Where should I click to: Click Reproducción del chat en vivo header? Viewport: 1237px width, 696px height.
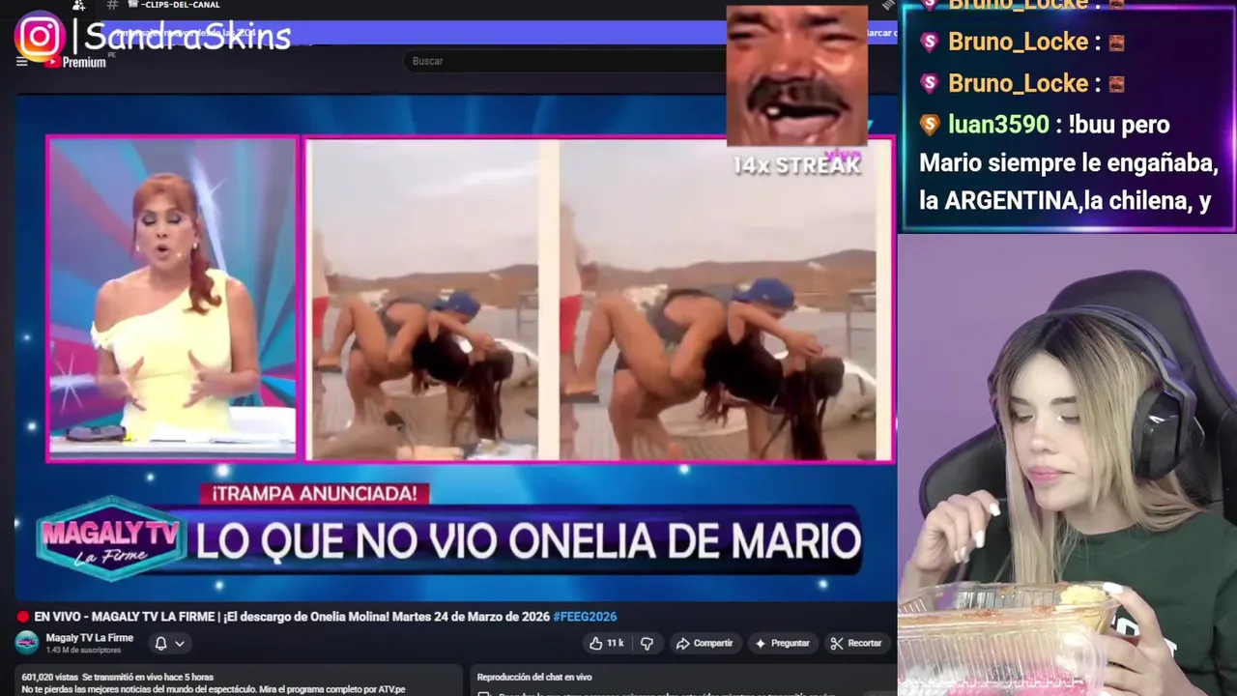(534, 677)
